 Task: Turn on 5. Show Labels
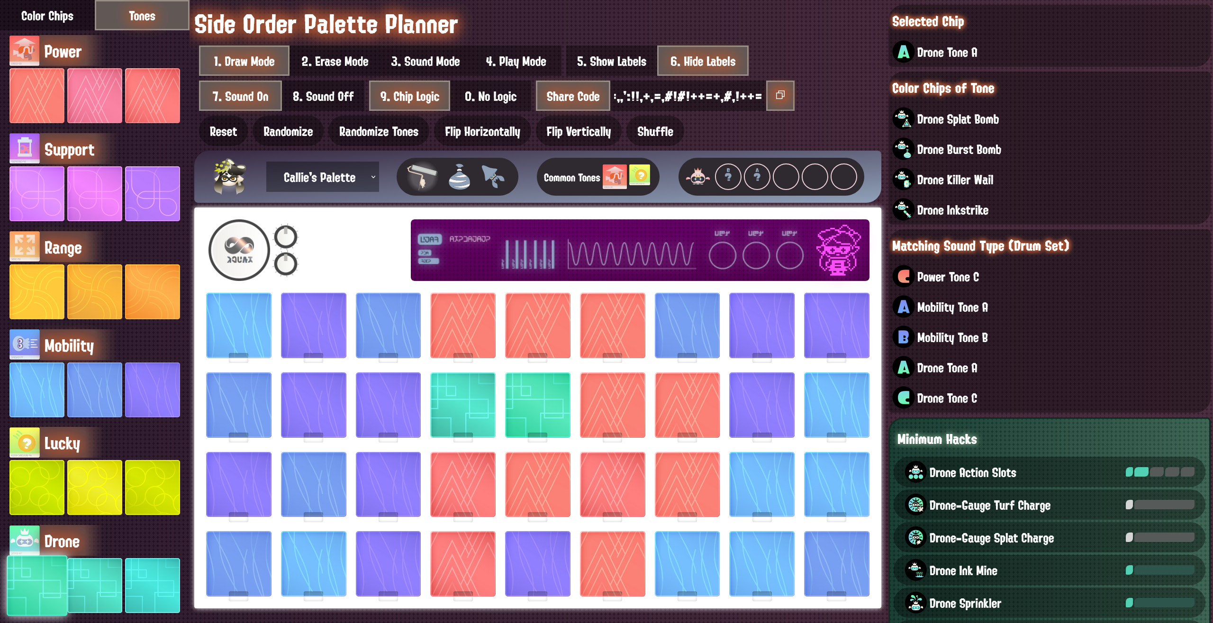coord(612,61)
